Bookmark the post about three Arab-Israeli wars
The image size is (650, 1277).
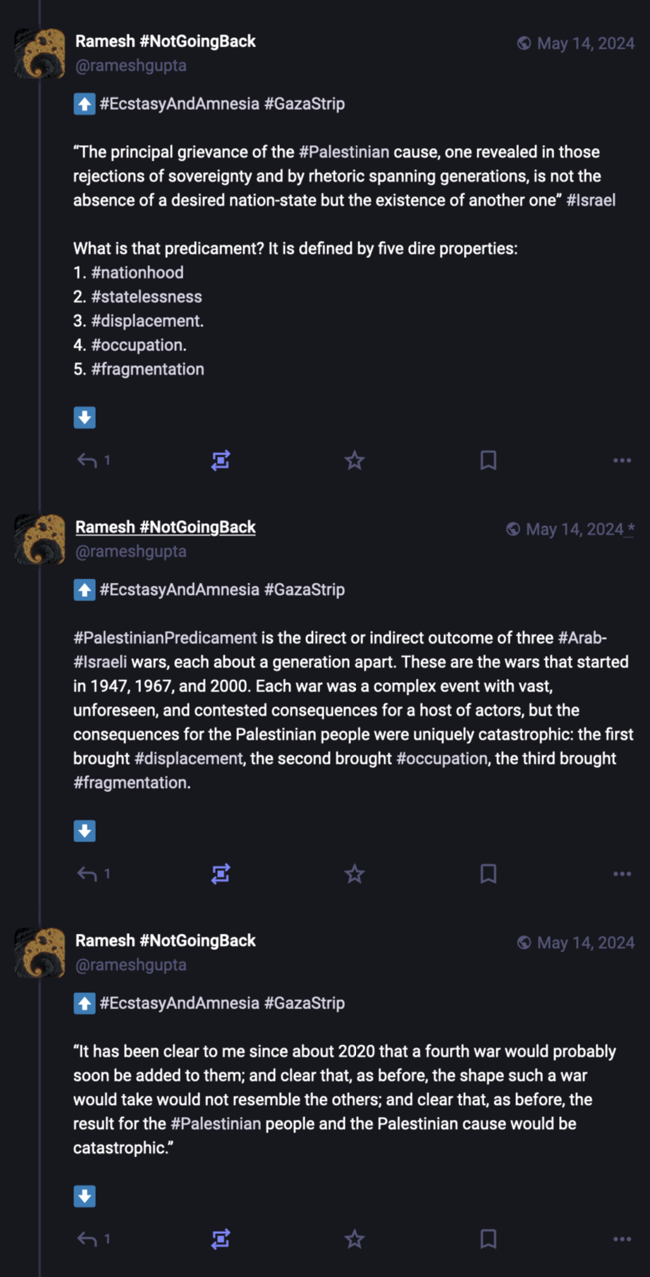488,875
